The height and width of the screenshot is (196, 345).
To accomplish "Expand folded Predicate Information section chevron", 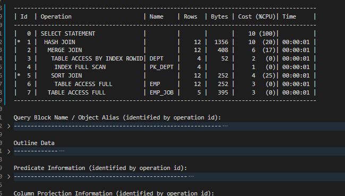I will pos(9,177).
